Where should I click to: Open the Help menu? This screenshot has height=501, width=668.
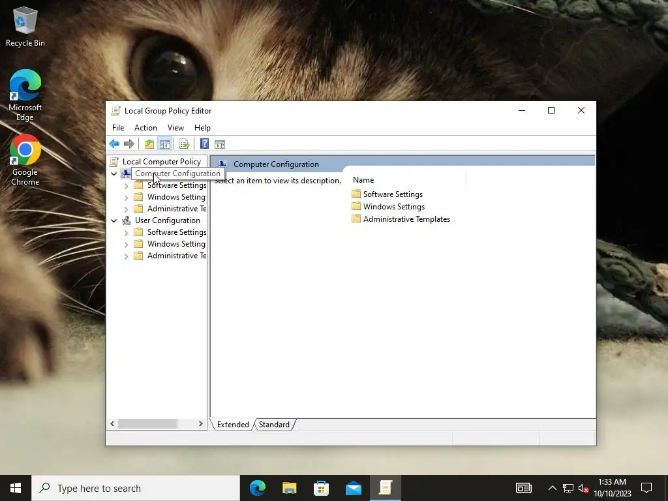202,128
